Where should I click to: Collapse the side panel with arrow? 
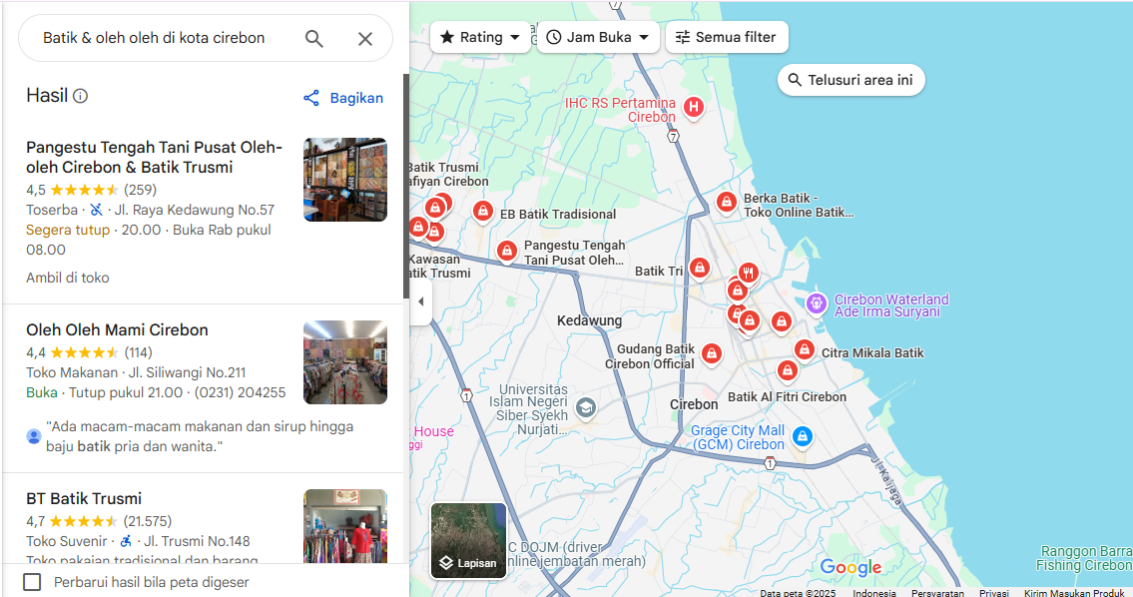point(421,301)
